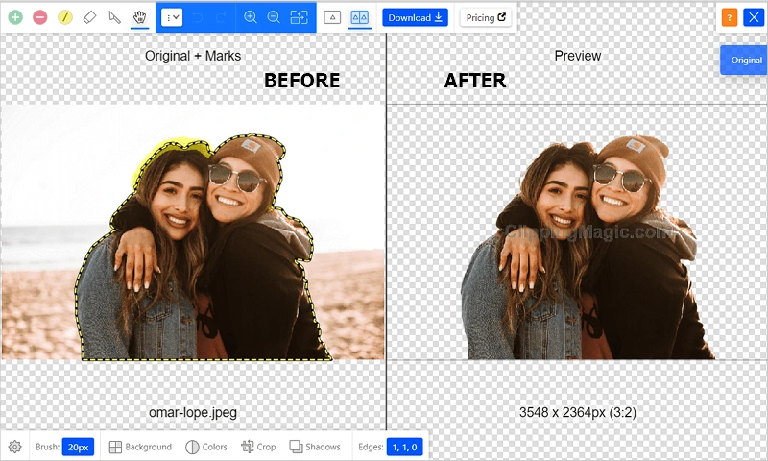Switch to single pane view
768x461 pixels.
pos(332,17)
